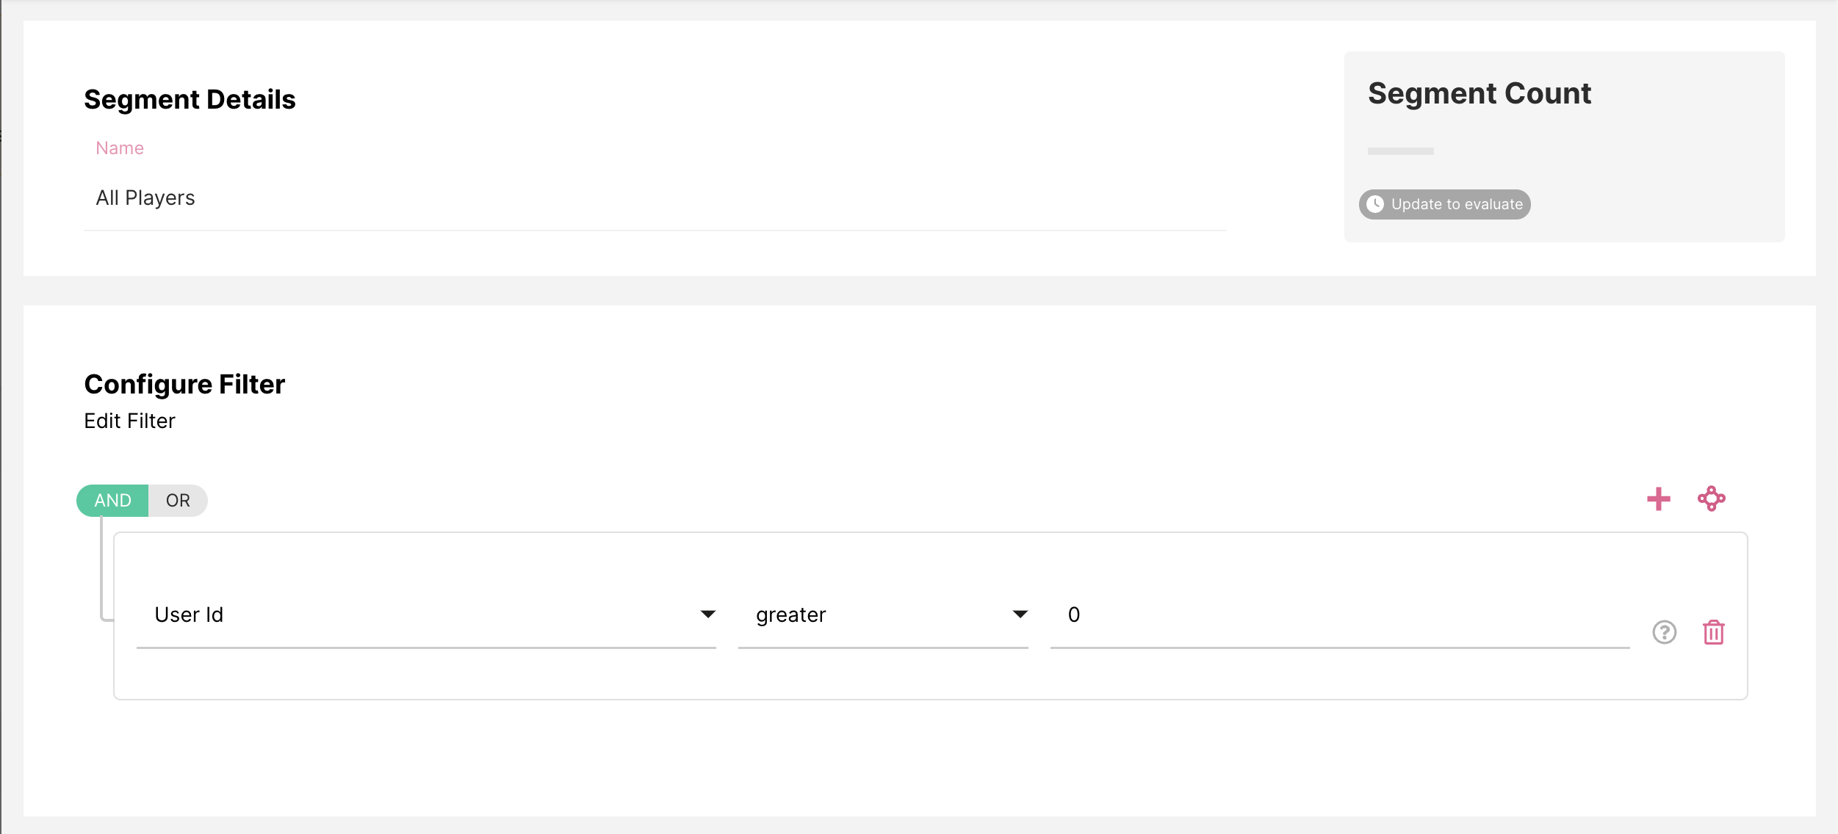The height and width of the screenshot is (834, 1838).
Task: Click the plus icon to add a filter rule
Action: coord(1659,499)
